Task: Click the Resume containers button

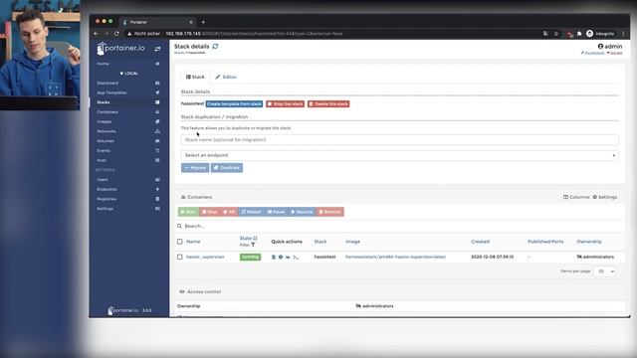Action: 302,212
